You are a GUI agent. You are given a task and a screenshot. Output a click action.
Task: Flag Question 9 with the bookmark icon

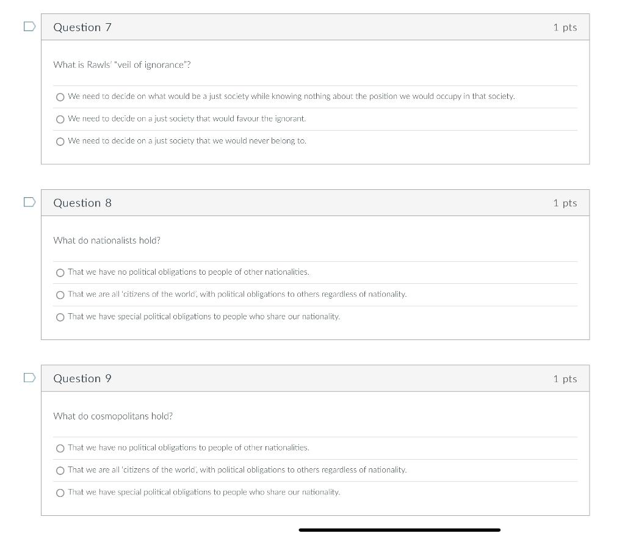point(29,378)
